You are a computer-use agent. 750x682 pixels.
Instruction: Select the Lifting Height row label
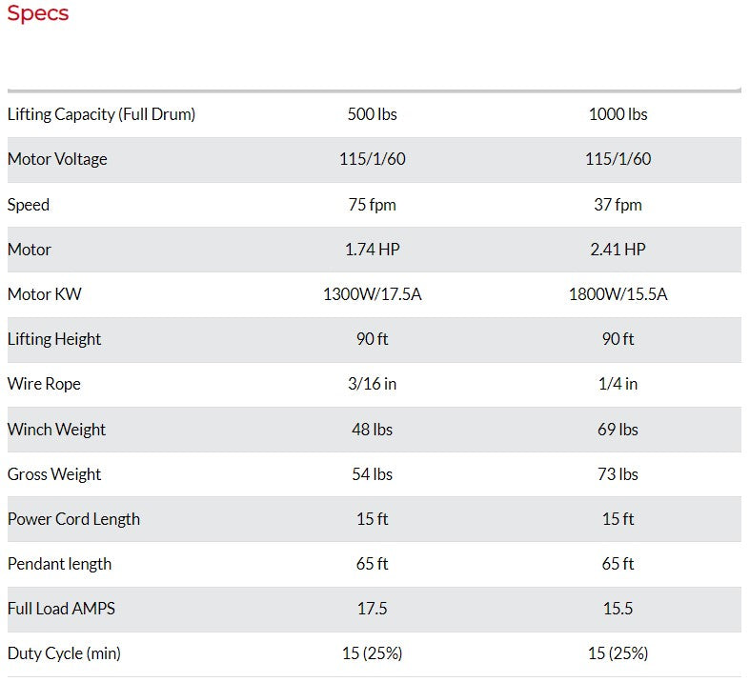coord(54,339)
